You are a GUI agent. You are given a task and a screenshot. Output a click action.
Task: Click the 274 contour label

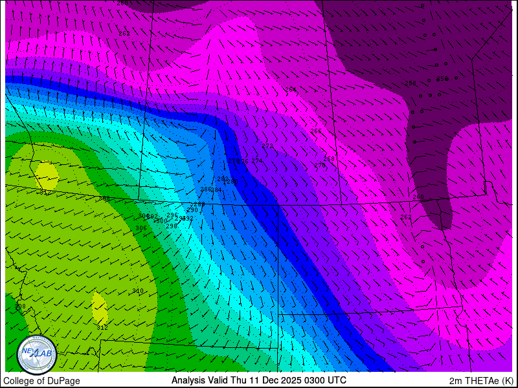[256, 160]
